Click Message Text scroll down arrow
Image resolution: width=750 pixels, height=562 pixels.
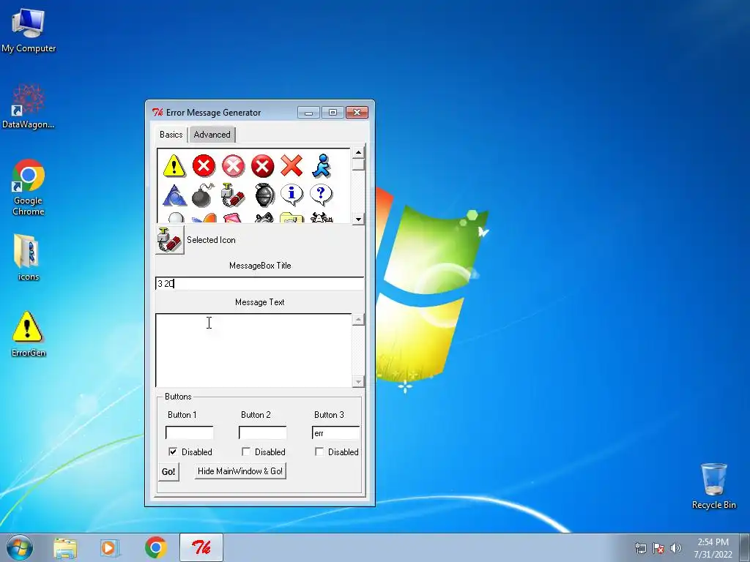358,381
